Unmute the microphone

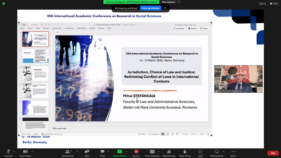(x=8, y=153)
